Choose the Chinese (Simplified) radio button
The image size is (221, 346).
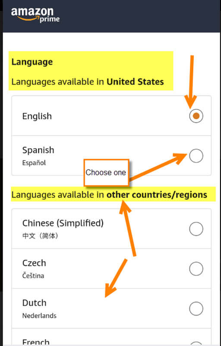pyautogui.click(x=196, y=229)
